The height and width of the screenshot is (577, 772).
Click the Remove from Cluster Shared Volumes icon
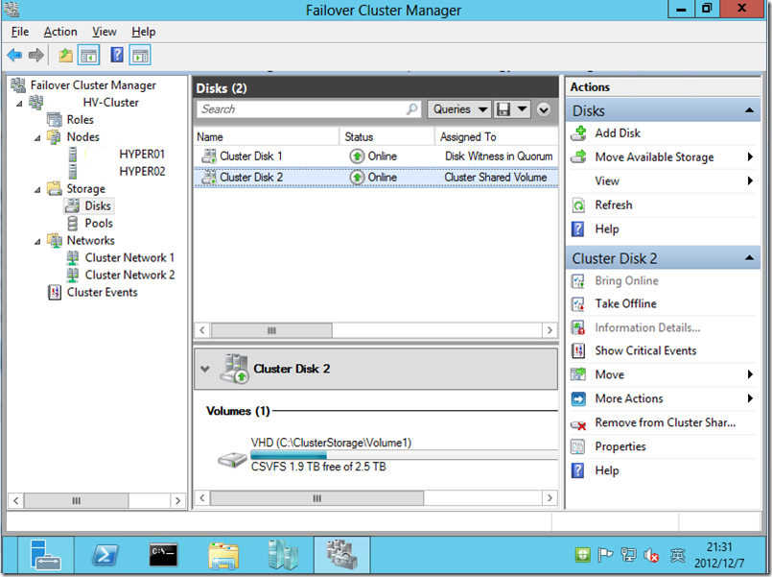[578, 424]
